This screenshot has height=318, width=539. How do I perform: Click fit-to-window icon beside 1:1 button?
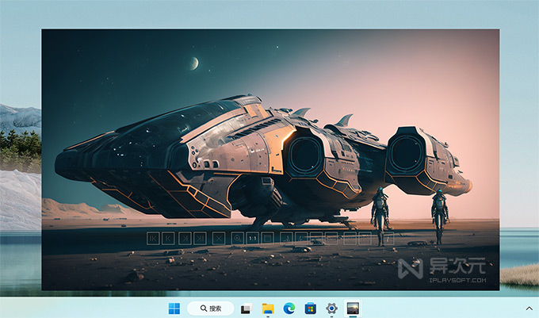click(268, 237)
